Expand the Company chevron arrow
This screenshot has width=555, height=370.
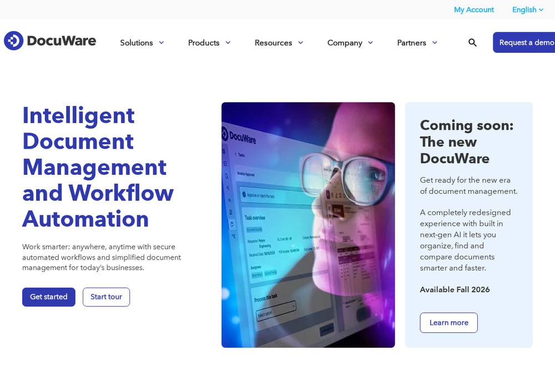[x=371, y=43]
